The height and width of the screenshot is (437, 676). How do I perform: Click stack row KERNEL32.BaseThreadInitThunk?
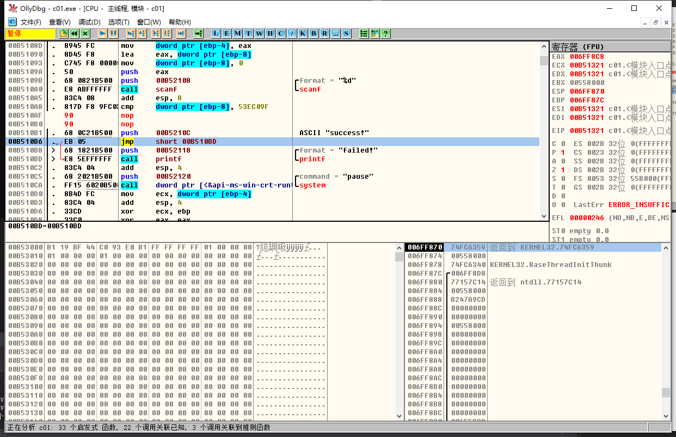(x=534, y=265)
